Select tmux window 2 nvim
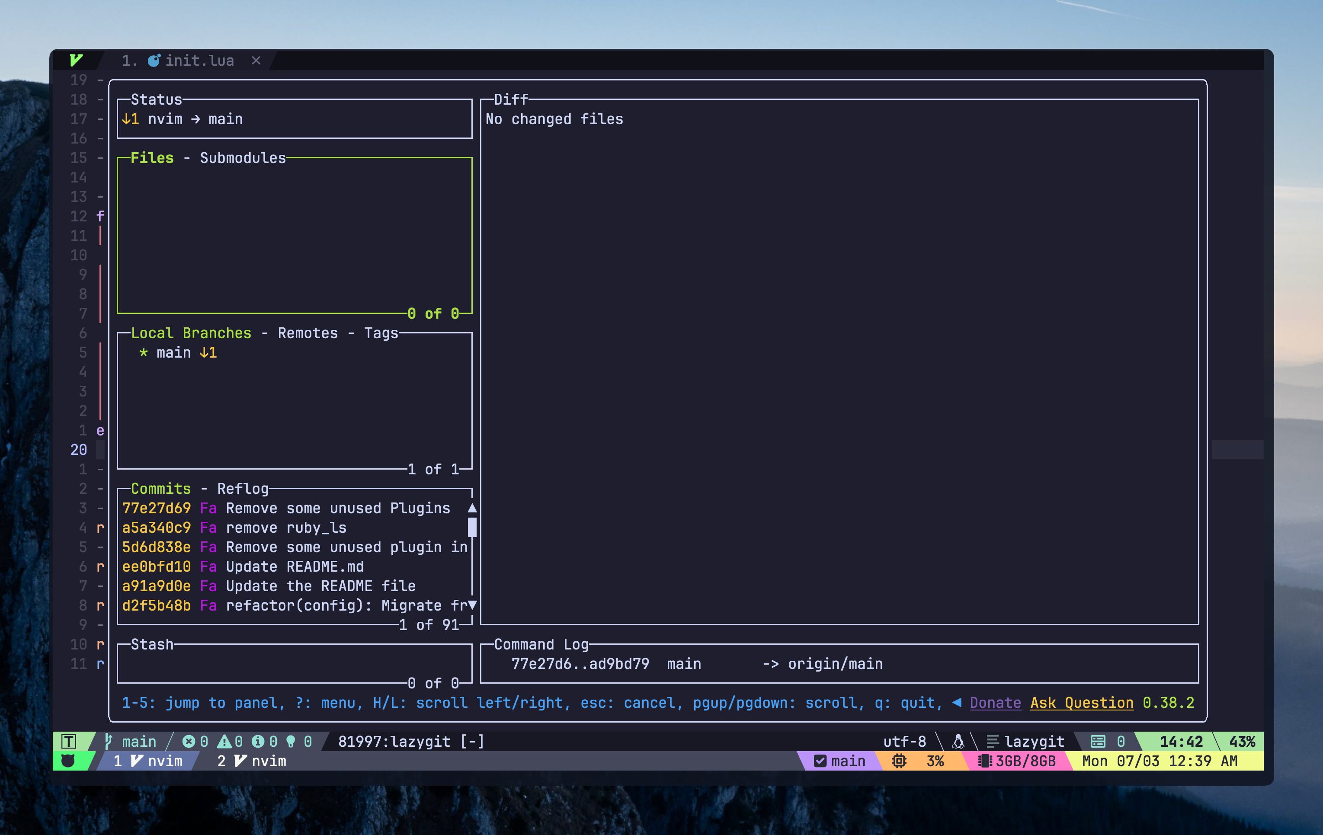Image resolution: width=1323 pixels, height=835 pixels. pyautogui.click(x=252, y=761)
